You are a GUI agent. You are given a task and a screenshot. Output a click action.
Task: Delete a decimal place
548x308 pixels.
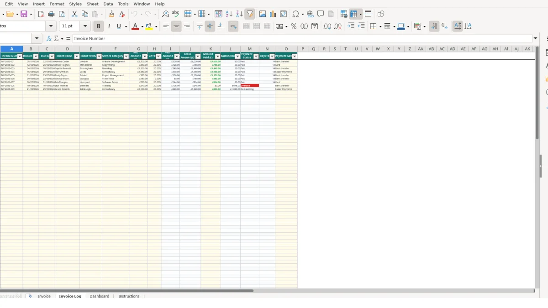338,26
